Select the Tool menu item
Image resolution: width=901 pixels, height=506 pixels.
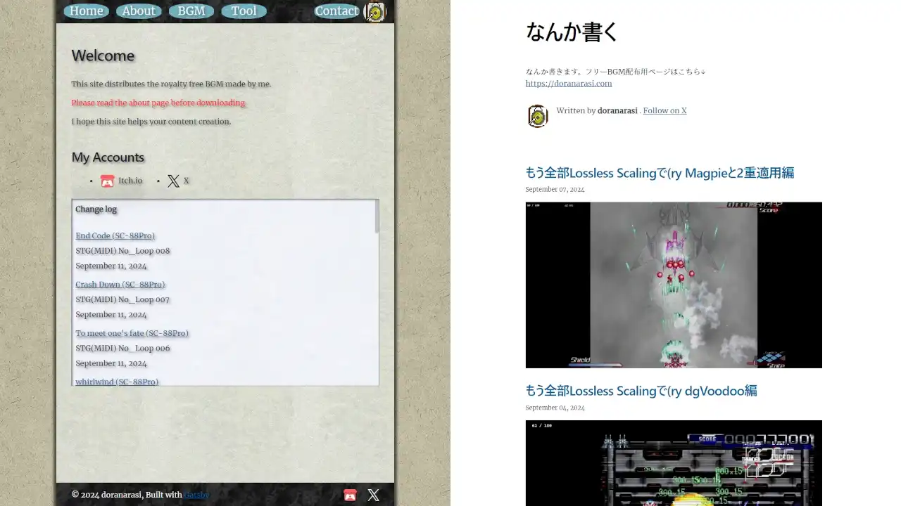tap(244, 11)
